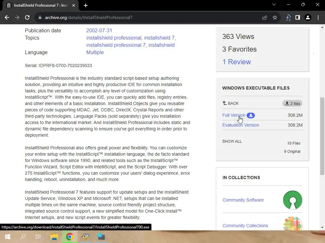Image resolution: width=325 pixels, height=243 pixels.
Task: Click the WINDOWS EXECUTABLE FILES heading
Action: pyautogui.click(x=256, y=88)
